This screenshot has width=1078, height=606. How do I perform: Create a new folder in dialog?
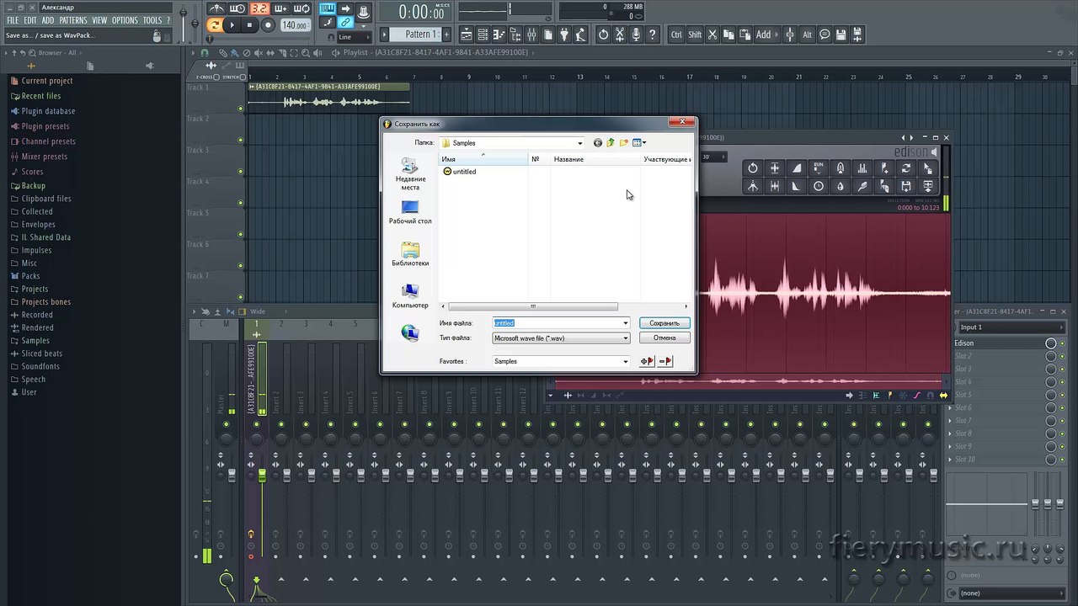(x=623, y=143)
